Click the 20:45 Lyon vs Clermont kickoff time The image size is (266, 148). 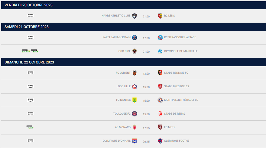(146, 142)
